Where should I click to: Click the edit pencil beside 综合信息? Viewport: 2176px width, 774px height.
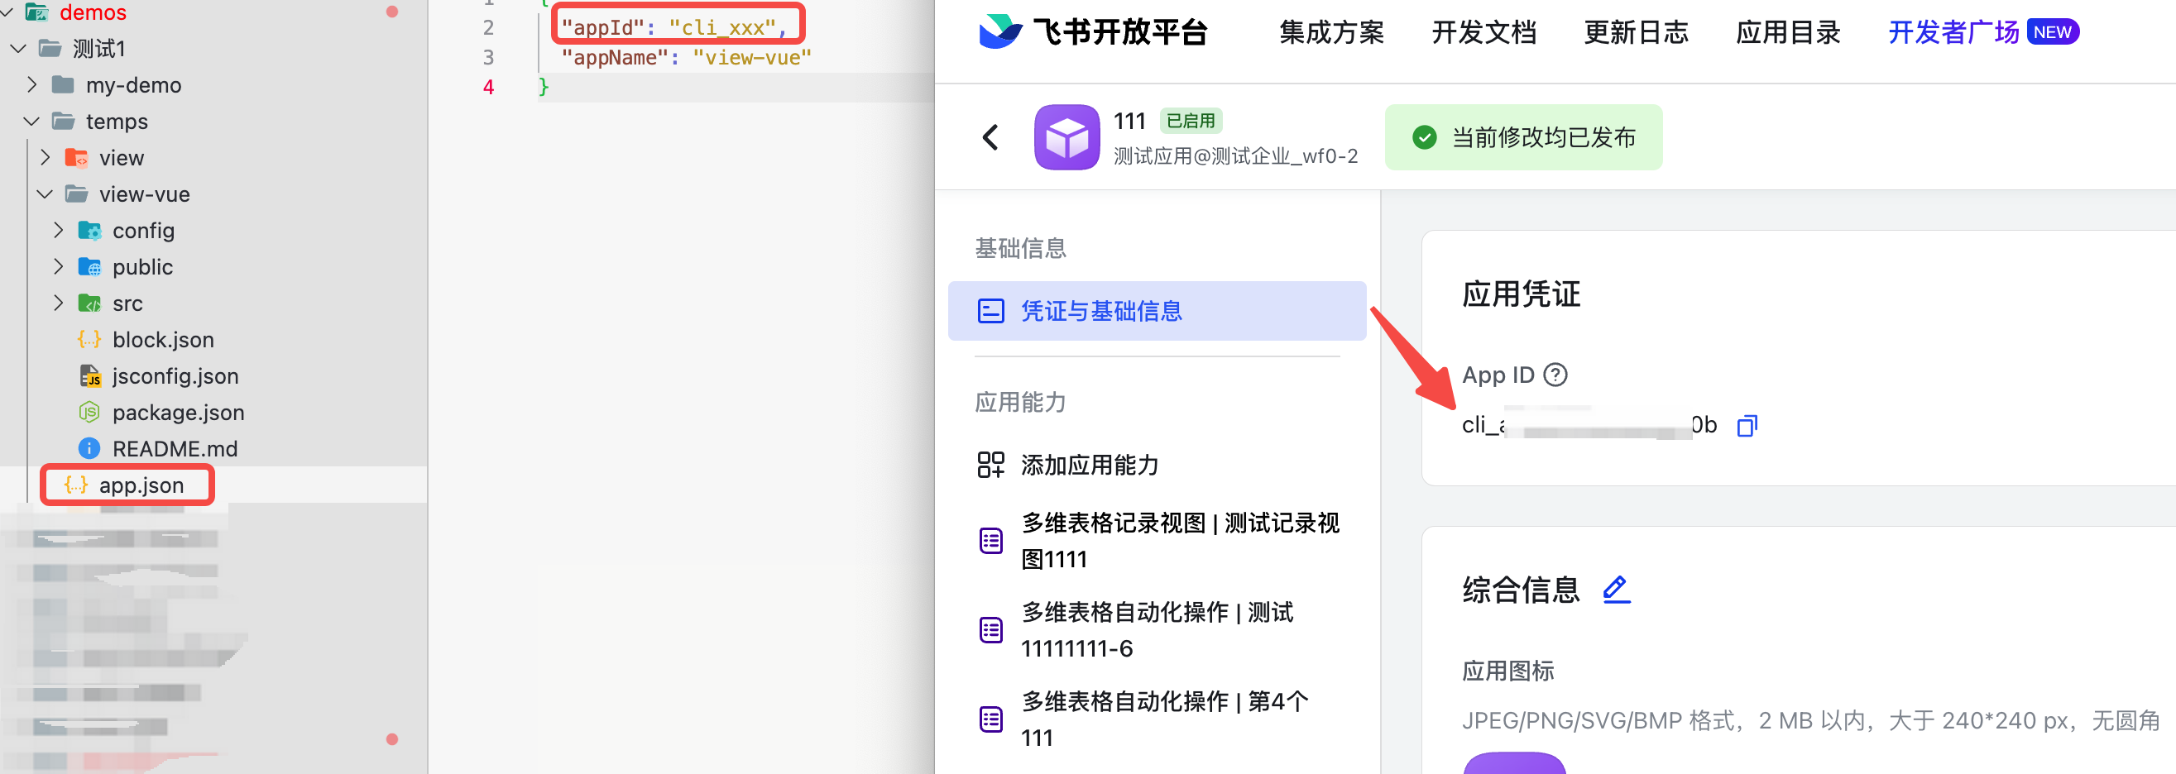[1616, 589]
